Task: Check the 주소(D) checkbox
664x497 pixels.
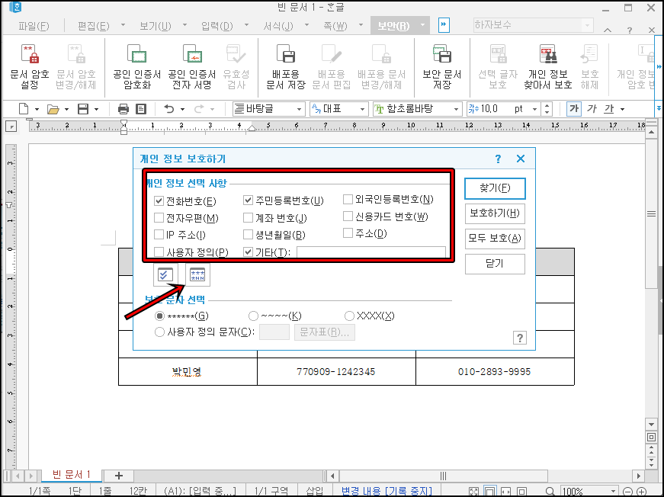Action: click(348, 233)
